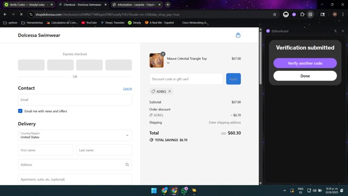View site information icon in address bar

coord(31,15)
